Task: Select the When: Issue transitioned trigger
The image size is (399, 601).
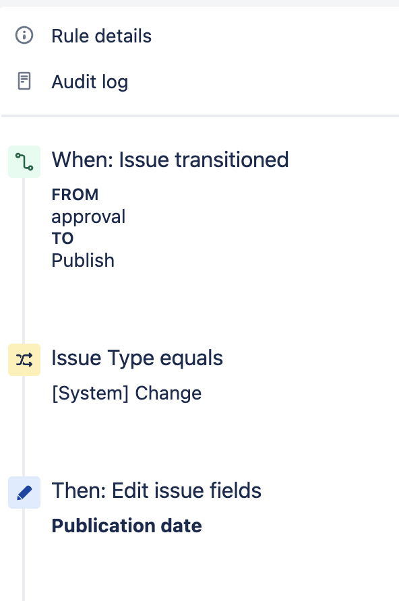Action: 170,160
